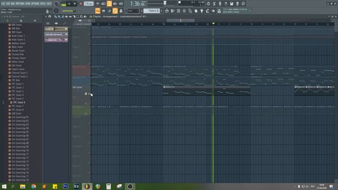Click the browser speaker preview icon
This screenshot has height=190, width=338.
point(35,21)
